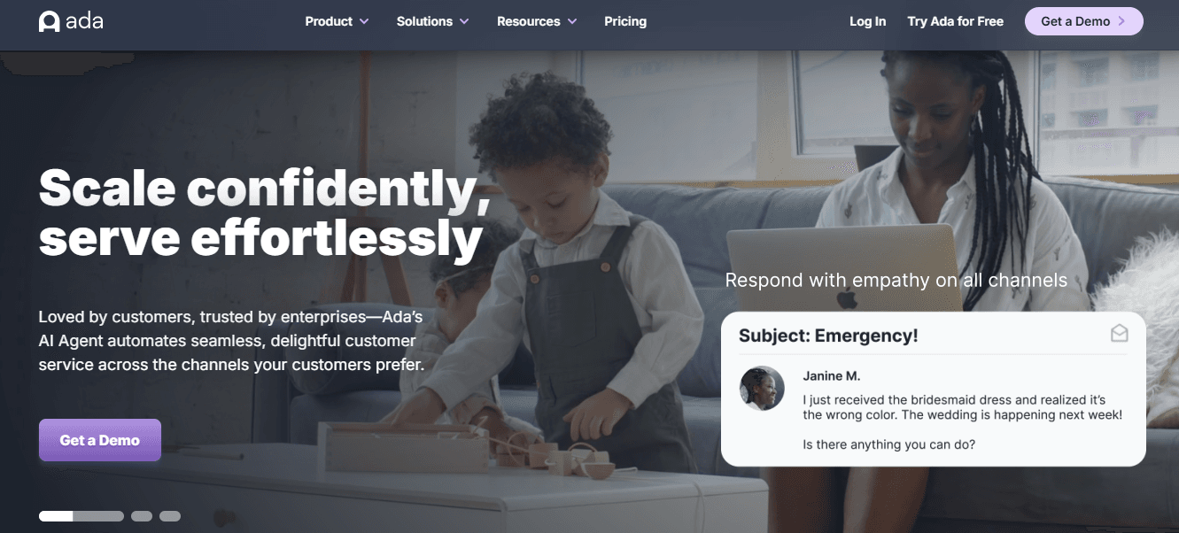Select the first carousel slide indicator
Image resolution: width=1179 pixels, height=533 pixels.
[81, 515]
